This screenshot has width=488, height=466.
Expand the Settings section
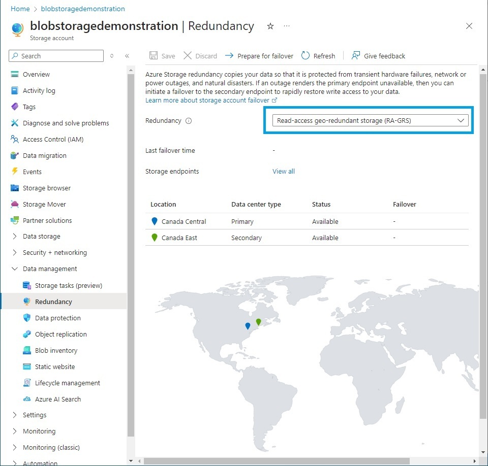pyautogui.click(x=14, y=415)
